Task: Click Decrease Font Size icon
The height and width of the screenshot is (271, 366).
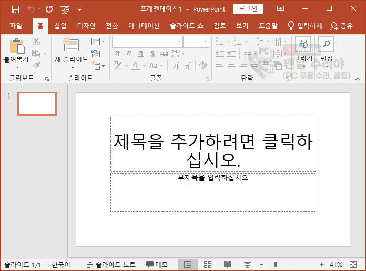Action: [188, 66]
